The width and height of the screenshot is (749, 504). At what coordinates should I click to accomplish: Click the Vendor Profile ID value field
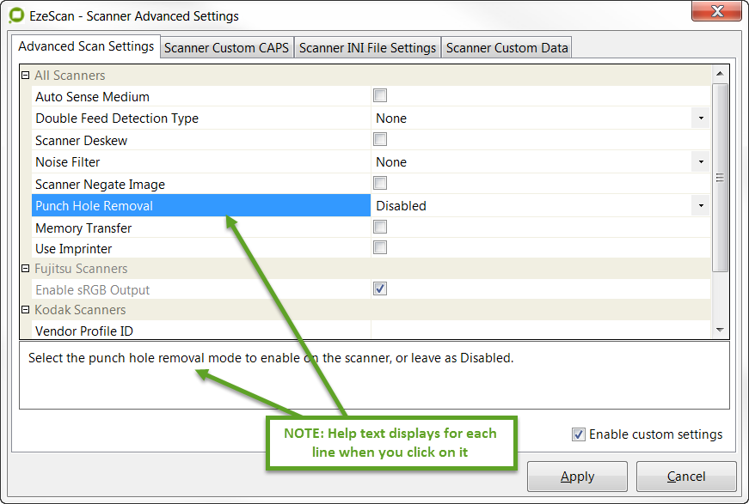[540, 331]
